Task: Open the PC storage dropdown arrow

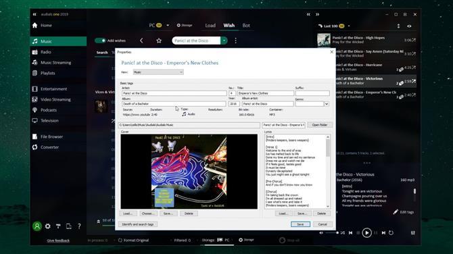Action: pos(168,26)
